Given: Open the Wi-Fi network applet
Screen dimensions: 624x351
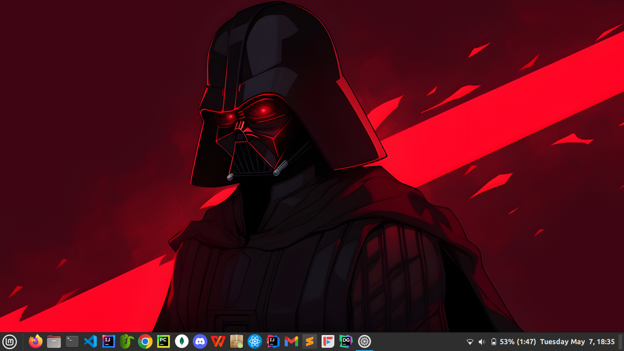Looking at the screenshot, I should pos(470,342).
